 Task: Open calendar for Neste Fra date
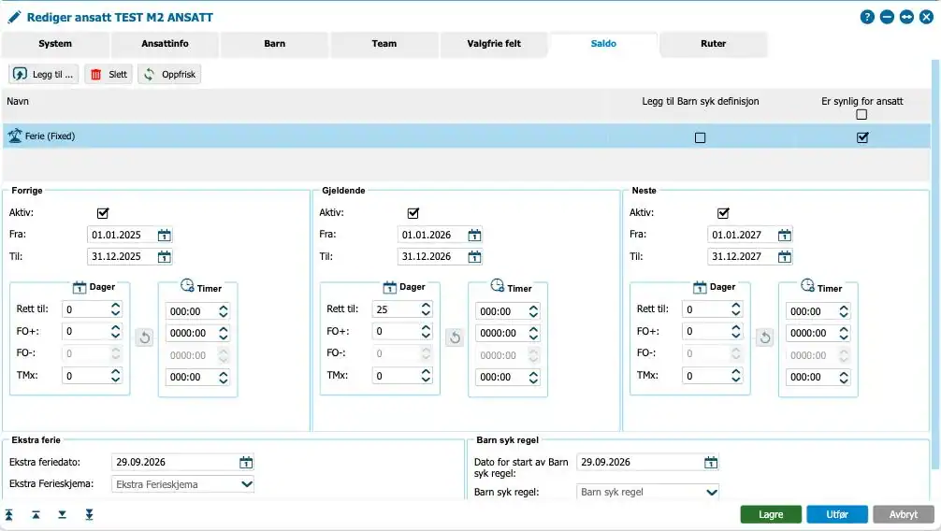[785, 236]
